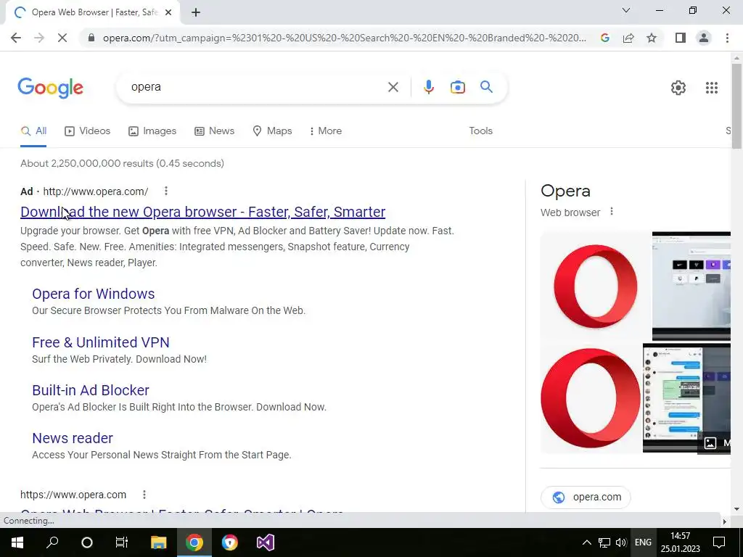Click the browser back arrow
Viewport: 743px width, 557px height.
(16, 38)
